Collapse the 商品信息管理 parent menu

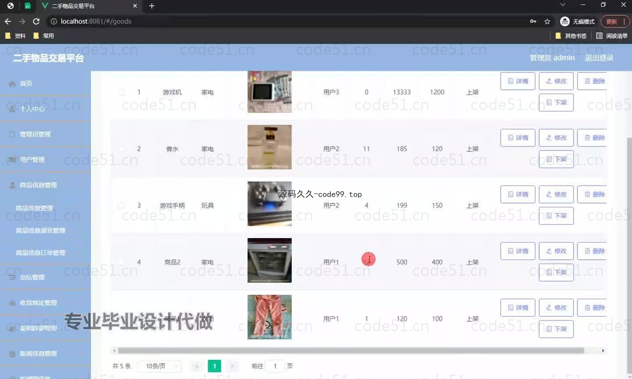(x=38, y=185)
